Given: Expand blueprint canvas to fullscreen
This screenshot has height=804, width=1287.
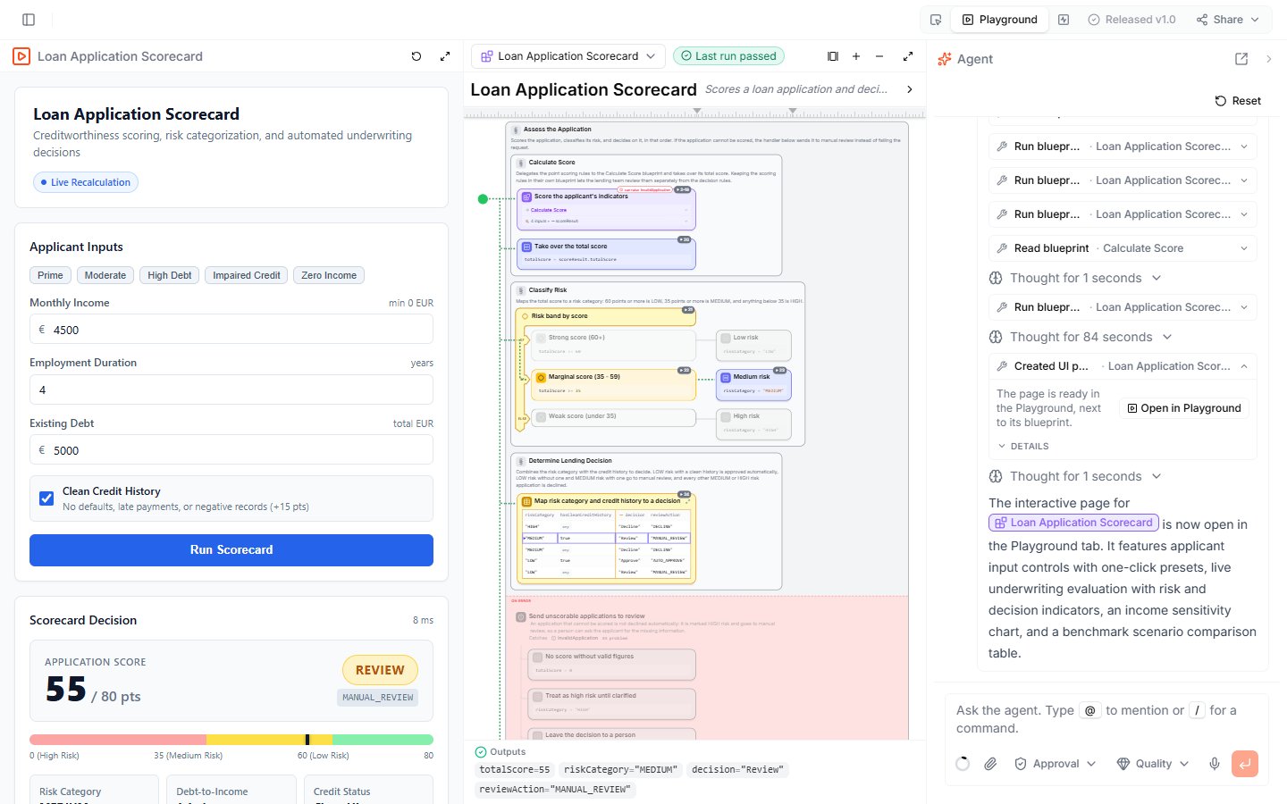Looking at the screenshot, I should [x=908, y=56].
